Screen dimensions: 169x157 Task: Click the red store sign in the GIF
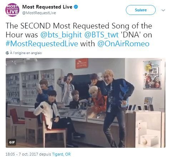coord(82,63)
